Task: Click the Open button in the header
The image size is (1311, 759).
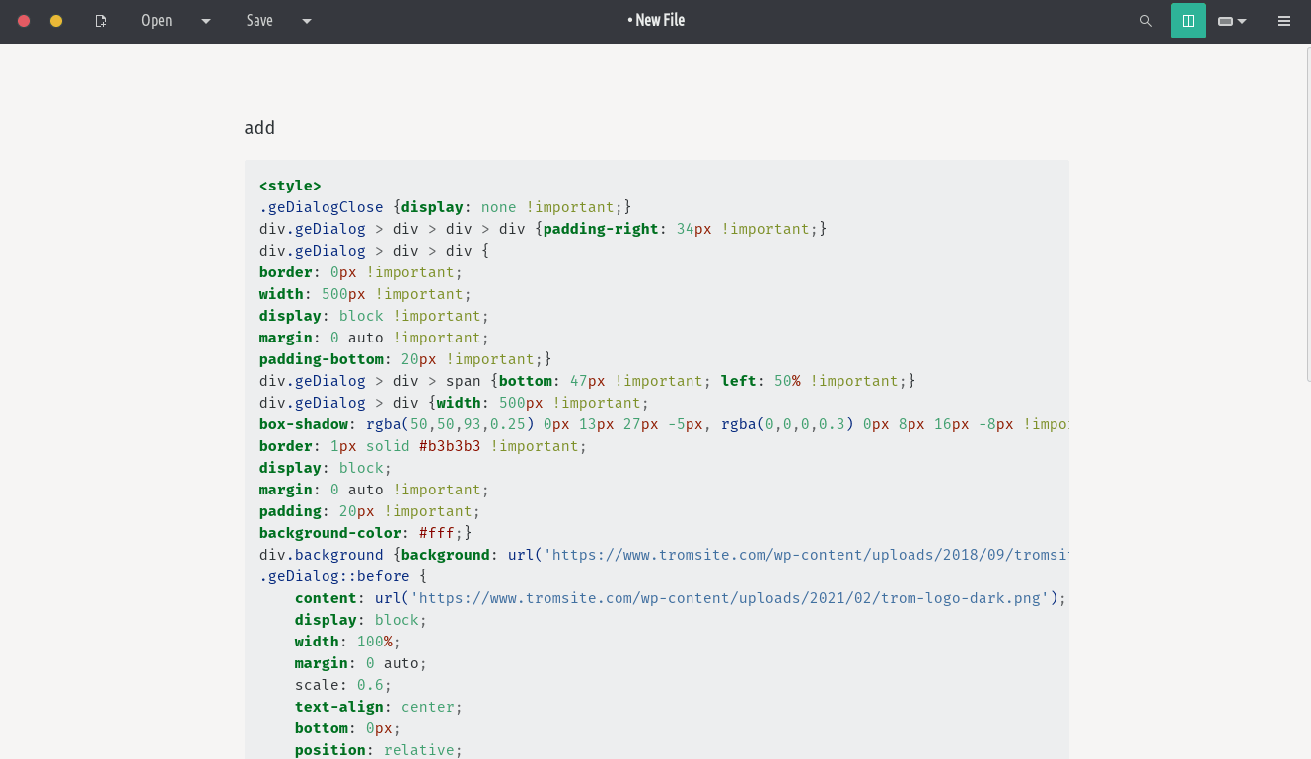Action: [x=156, y=21]
